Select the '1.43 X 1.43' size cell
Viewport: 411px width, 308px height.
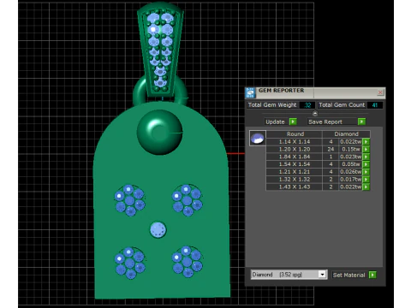295,187
